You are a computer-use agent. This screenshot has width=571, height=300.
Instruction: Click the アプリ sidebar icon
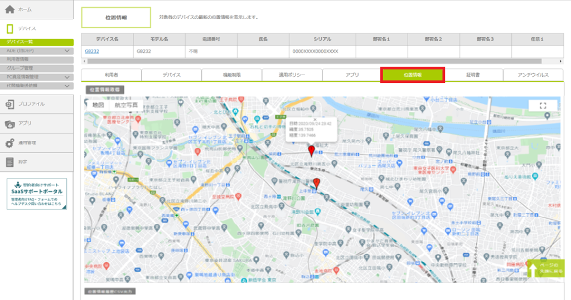[x=9, y=124]
